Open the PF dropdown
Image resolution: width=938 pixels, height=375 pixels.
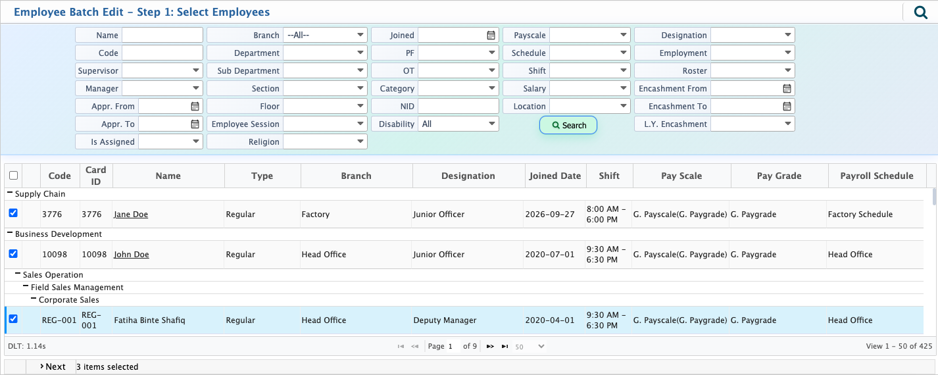458,53
